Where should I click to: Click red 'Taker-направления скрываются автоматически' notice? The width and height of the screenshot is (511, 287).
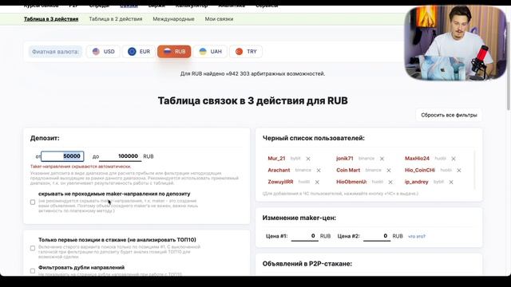81,167
